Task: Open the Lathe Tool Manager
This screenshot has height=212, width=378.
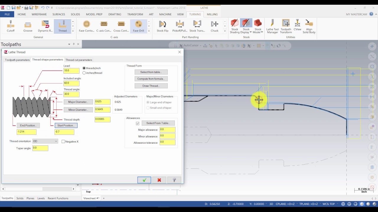Action: click(x=272, y=26)
